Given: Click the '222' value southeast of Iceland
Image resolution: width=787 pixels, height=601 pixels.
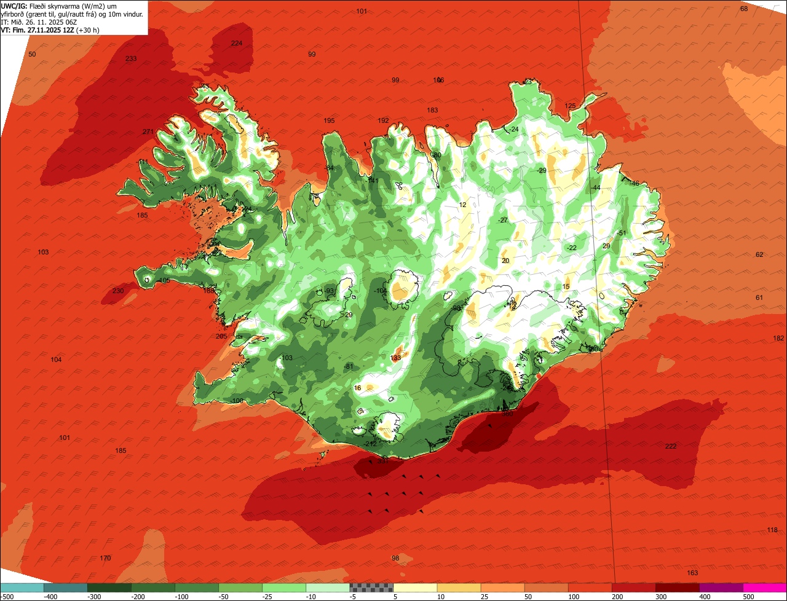Looking at the screenshot, I should [671, 446].
